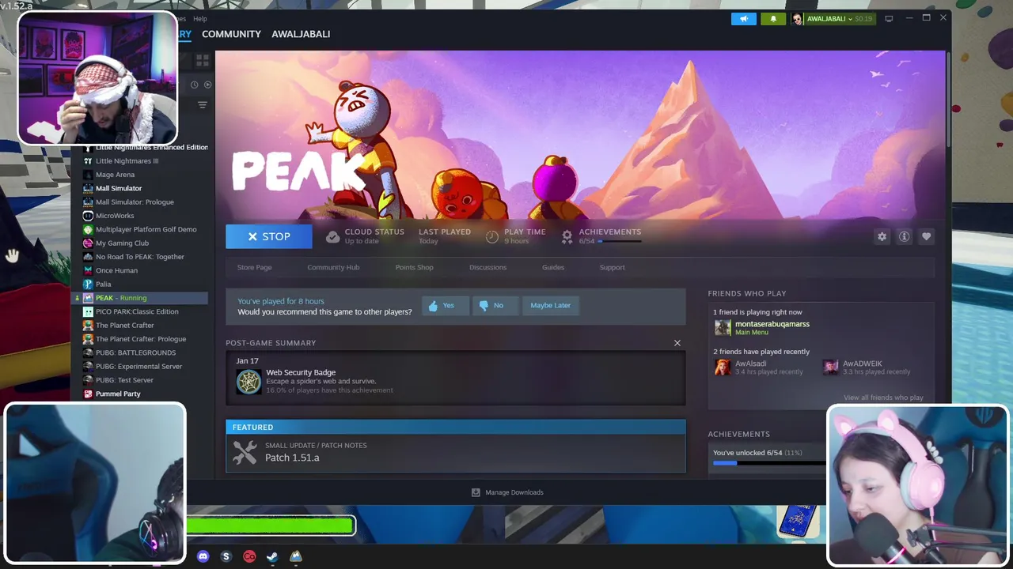Image resolution: width=1013 pixels, height=569 pixels.
Task: Open the red Ca taskbar icon
Action: pos(249,556)
